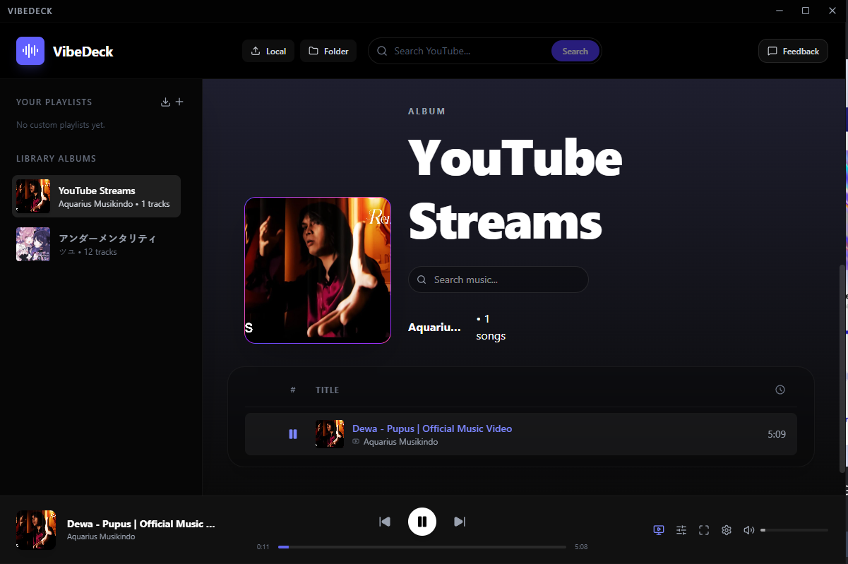Click the Aquariu... artist name in header
Viewport: 848px width, 564px height.
tap(434, 328)
